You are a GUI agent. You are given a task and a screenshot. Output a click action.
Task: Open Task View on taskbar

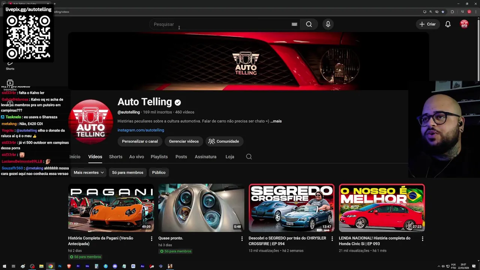tap(13, 266)
